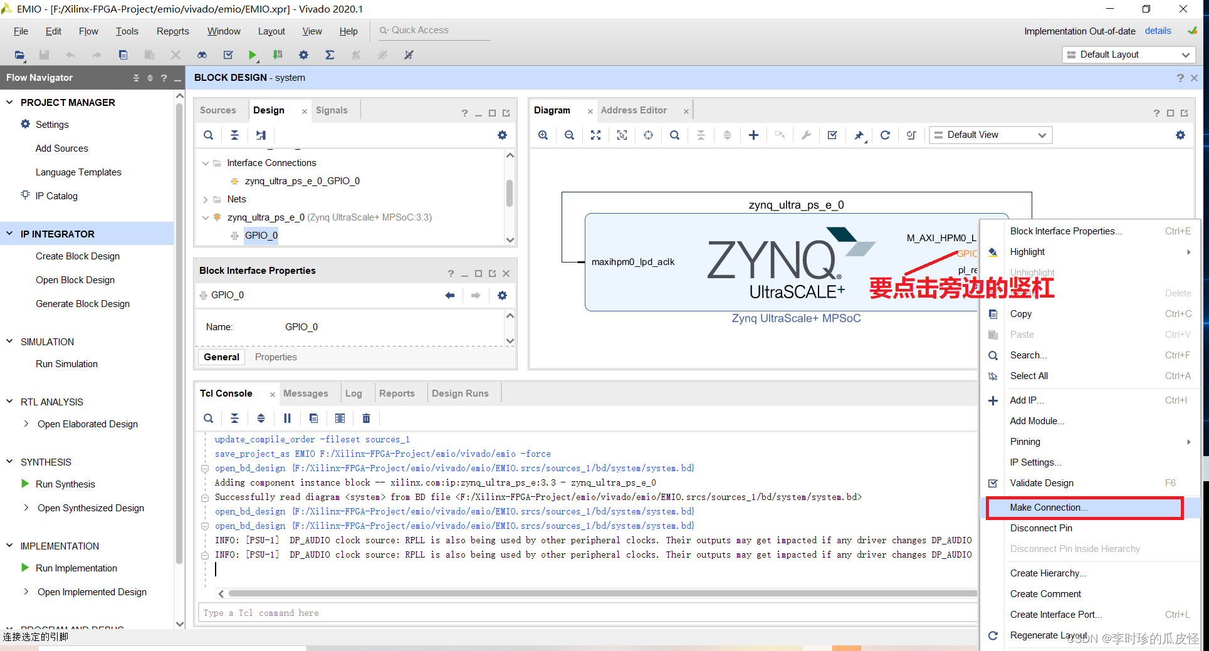Click Open Block Design in Flow Navigator
The image size is (1209, 651).
tap(75, 279)
